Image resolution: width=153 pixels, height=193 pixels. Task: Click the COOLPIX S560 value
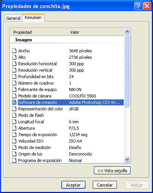pos(83,96)
